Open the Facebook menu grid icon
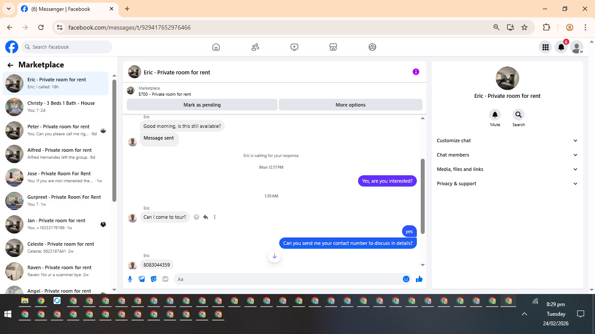 pyautogui.click(x=545, y=47)
